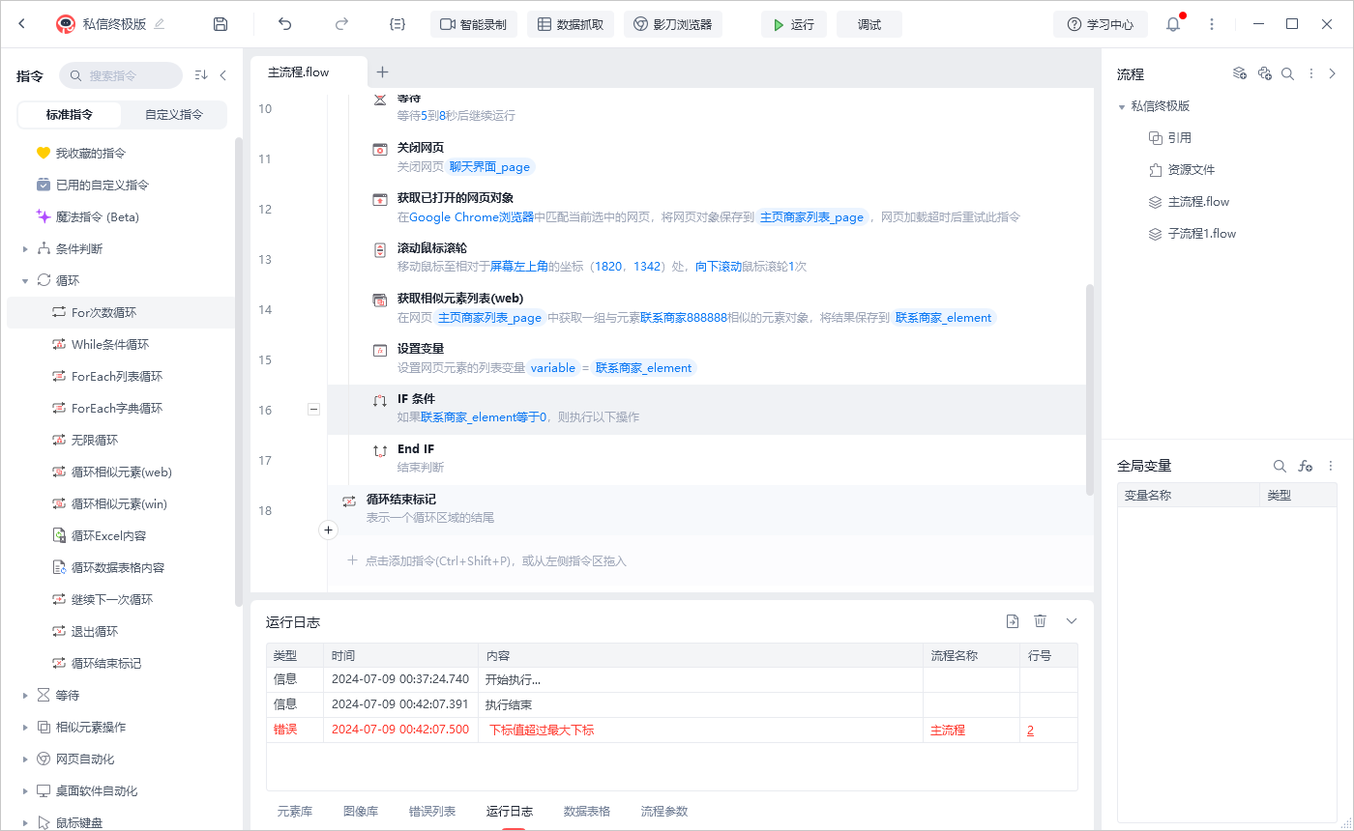
Task: Click the undo arrow icon
Action: click(x=284, y=24)
